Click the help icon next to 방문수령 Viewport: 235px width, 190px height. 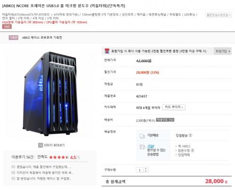pos(193,150)
